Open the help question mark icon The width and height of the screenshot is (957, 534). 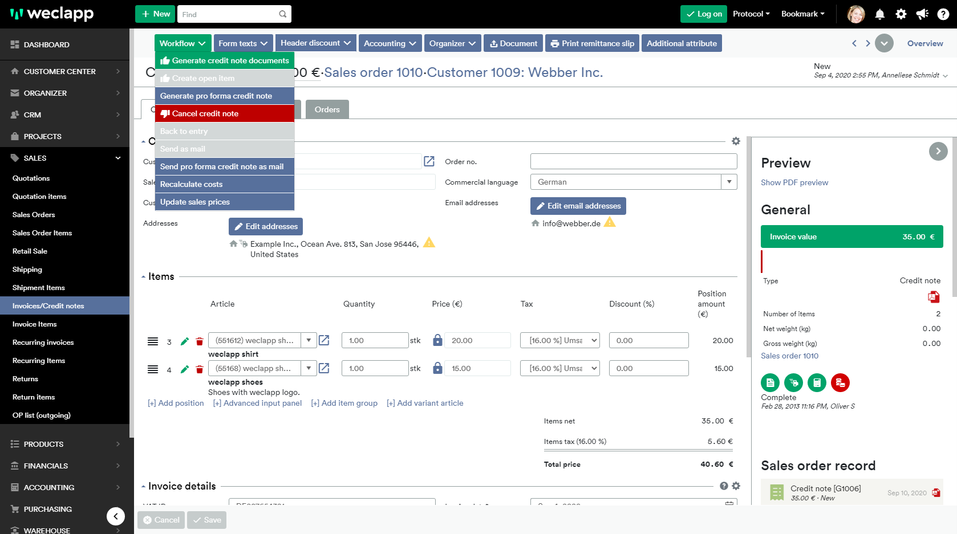[943, 14]
